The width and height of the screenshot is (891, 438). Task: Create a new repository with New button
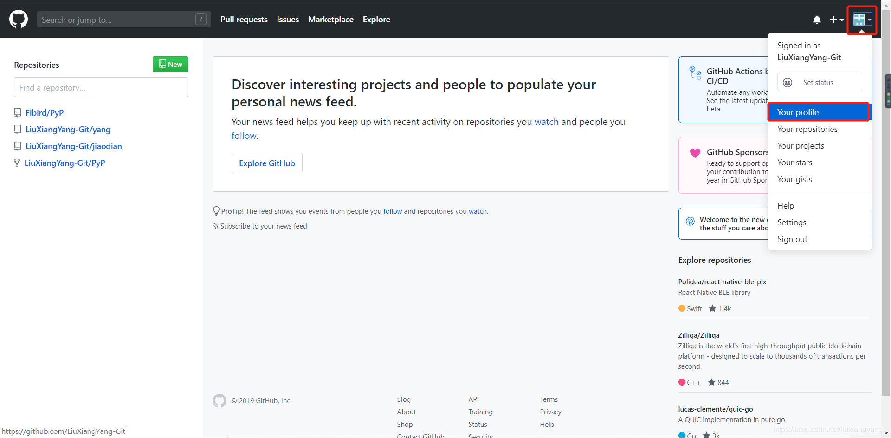[x=170, y=64]
